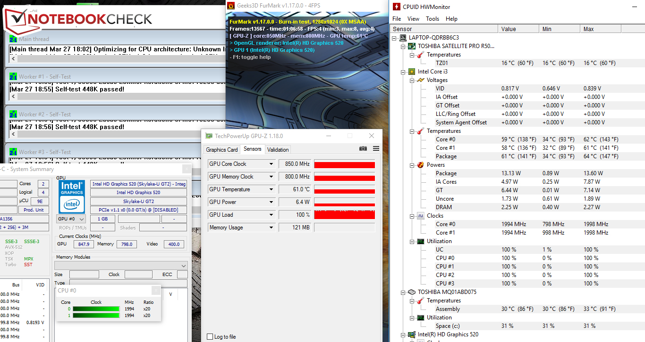Screen dimensions: 645x342
Task: Click the Prime95 Worker #3 window icon
Action: [13, 152]
